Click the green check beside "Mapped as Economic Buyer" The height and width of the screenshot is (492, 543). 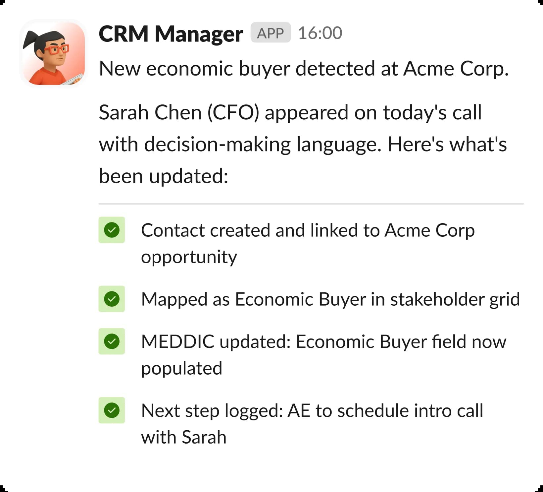point(112,299)
